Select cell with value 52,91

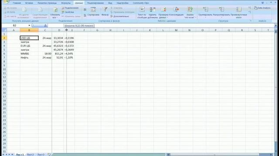pos(58,58)
